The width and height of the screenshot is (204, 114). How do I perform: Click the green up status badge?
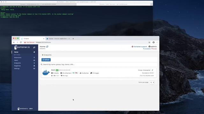click(x=57, y=70)
